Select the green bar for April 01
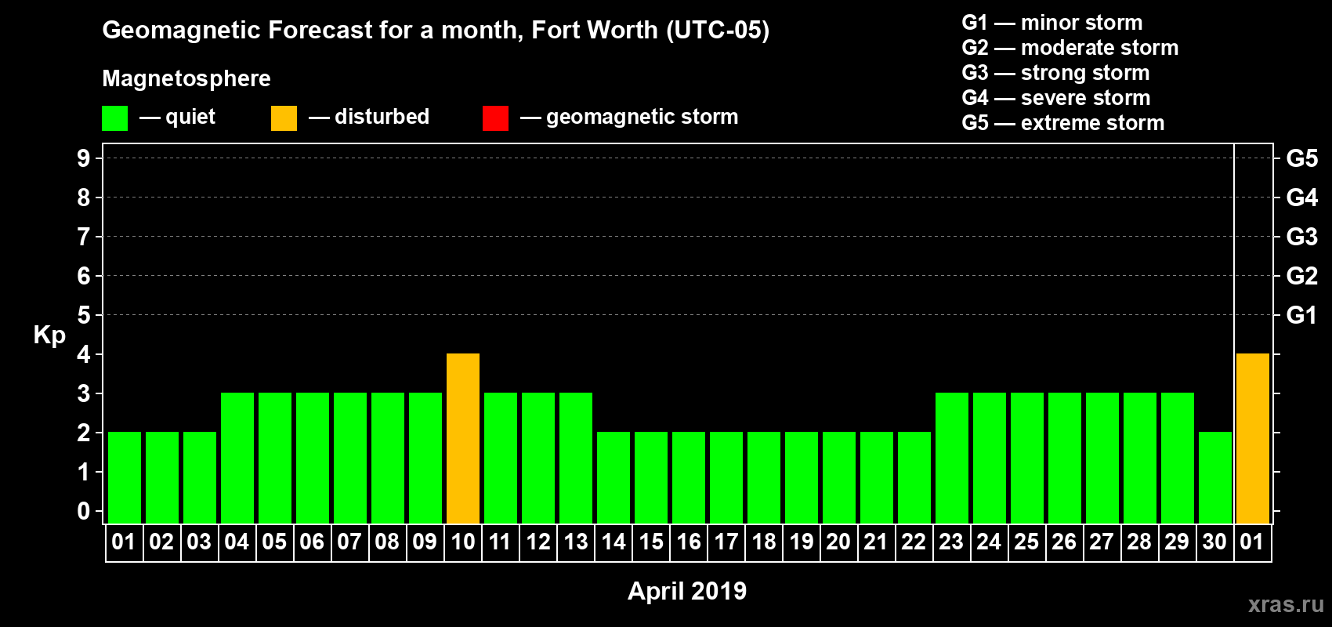 pyautogui.click(x=125, y=477)
